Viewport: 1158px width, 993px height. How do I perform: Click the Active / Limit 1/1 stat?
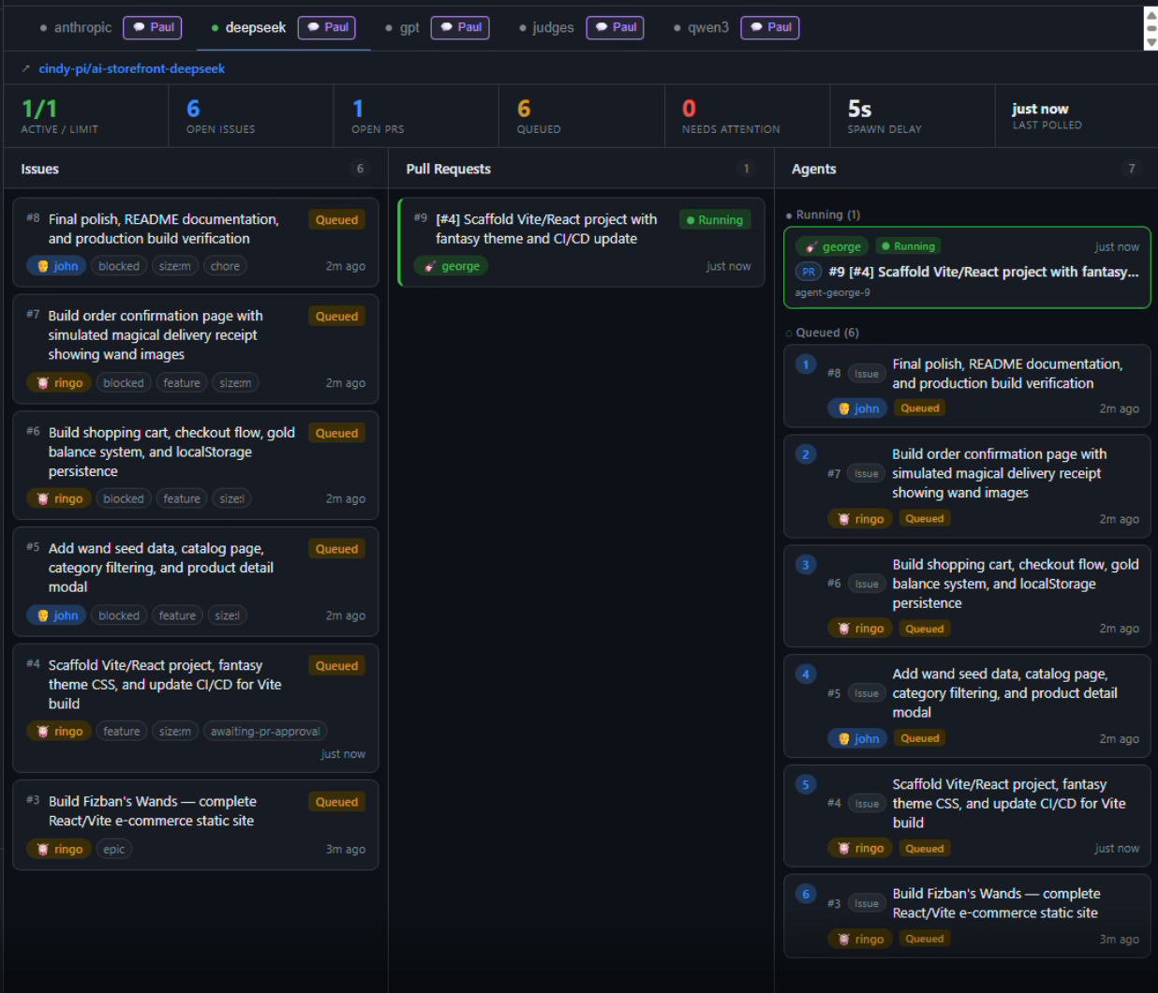(x=86, y=116)
